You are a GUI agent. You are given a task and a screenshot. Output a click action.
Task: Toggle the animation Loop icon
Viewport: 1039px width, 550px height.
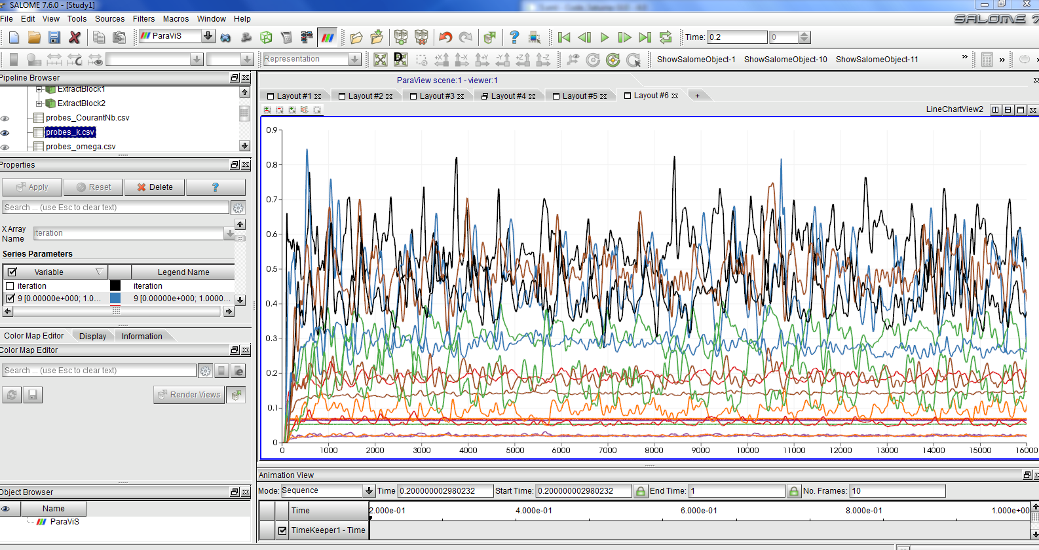click(666, 37)
